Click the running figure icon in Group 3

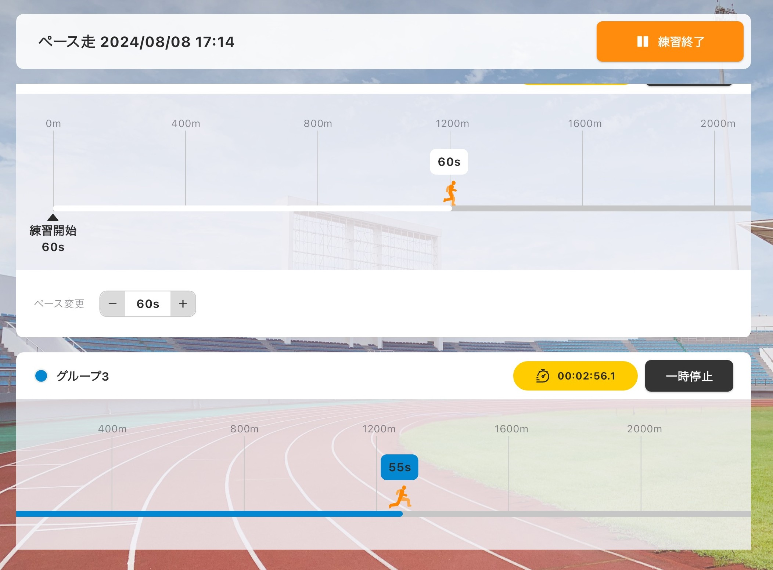(400, 497)
